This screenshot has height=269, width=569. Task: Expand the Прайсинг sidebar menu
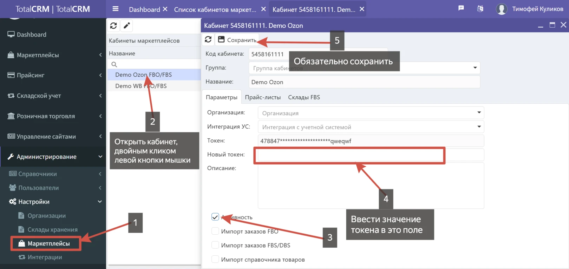pos(53,75)
